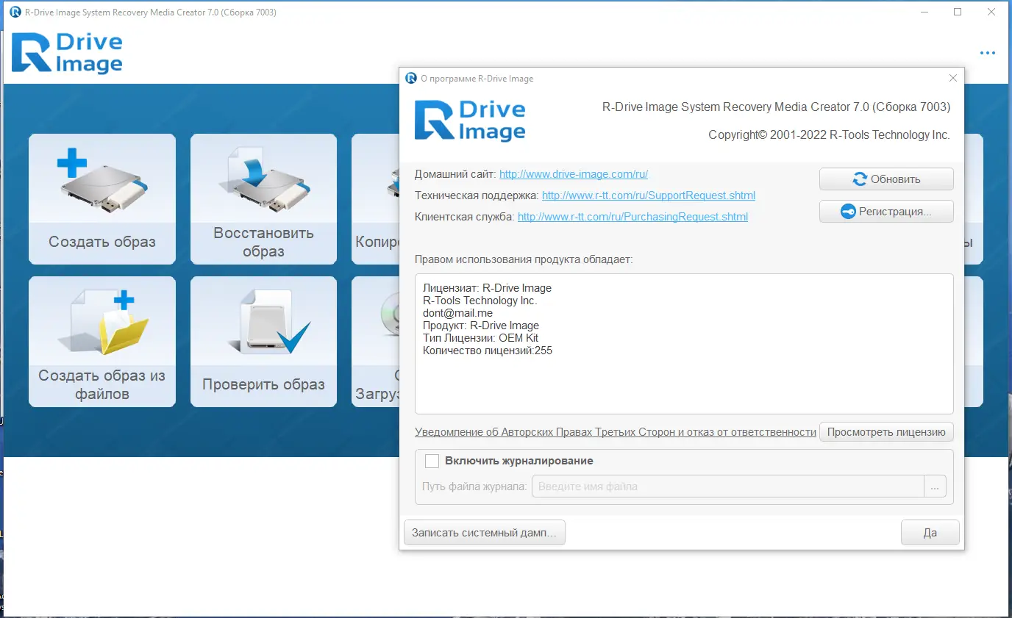The image size is (1012, 618).
Task: Open the three-dot menu
Action: 987,52
